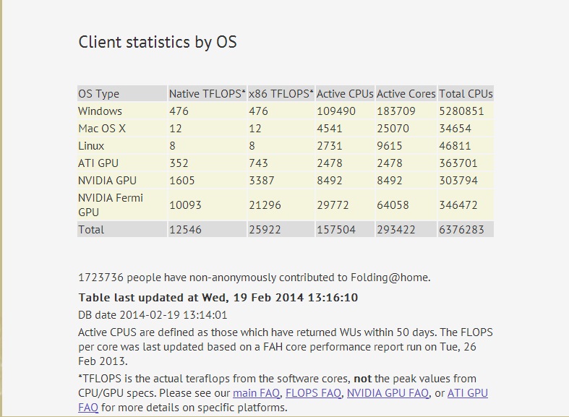The height and width of the screenshot is (417, 569).
Task: Select the table last updated timestamp text
Action: pos(218,297)
